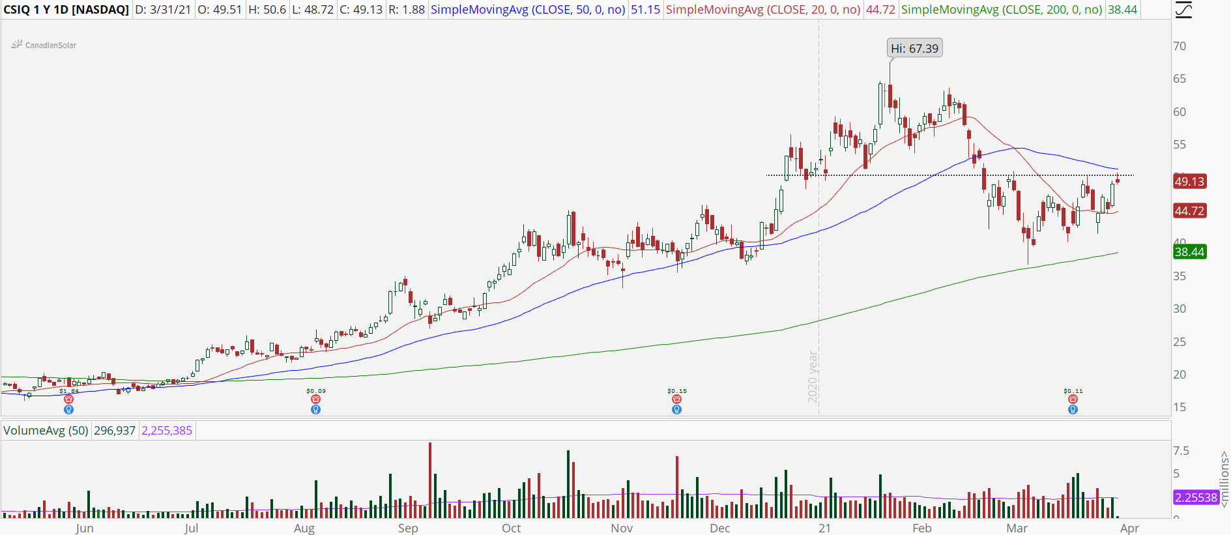Select the SimpleMovingAvg (CLOSE, 50, 0, no) label
Screen dimensions: 1231x535
[528, 10]
